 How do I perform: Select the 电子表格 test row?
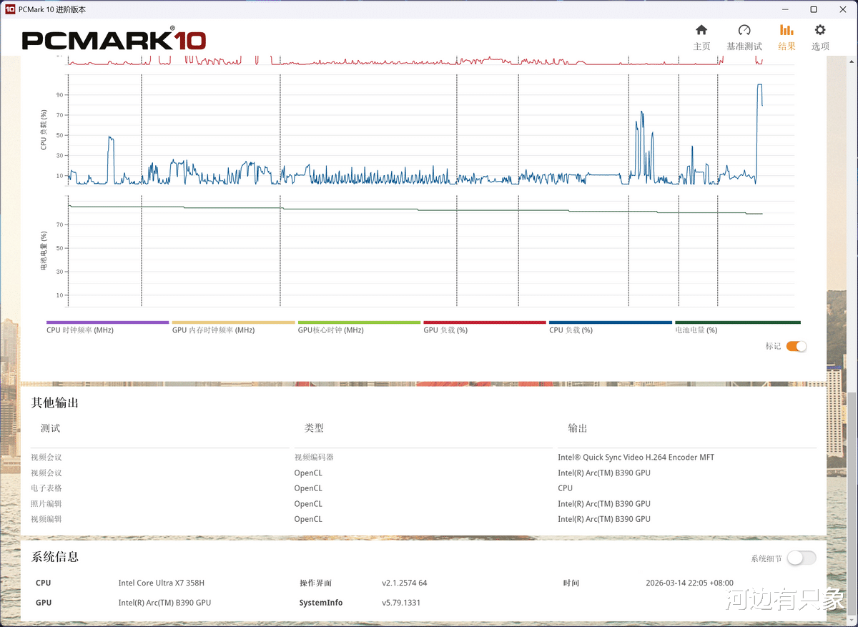(46, 488)
